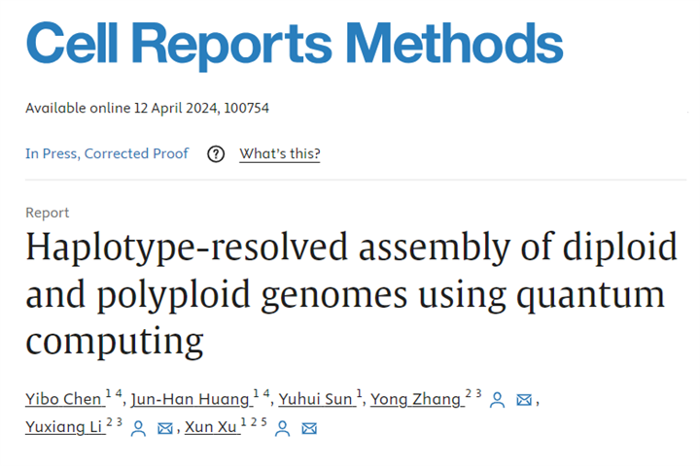The width and height of the screenshot is (700, 466).
Task: Click envelope icon next to Yuxiang Li
Action: pyautogui.click(x=164, y=427)
